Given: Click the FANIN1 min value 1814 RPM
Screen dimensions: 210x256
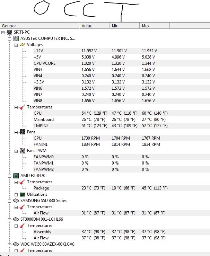Looking at the screenshot, I should point(121,144).
